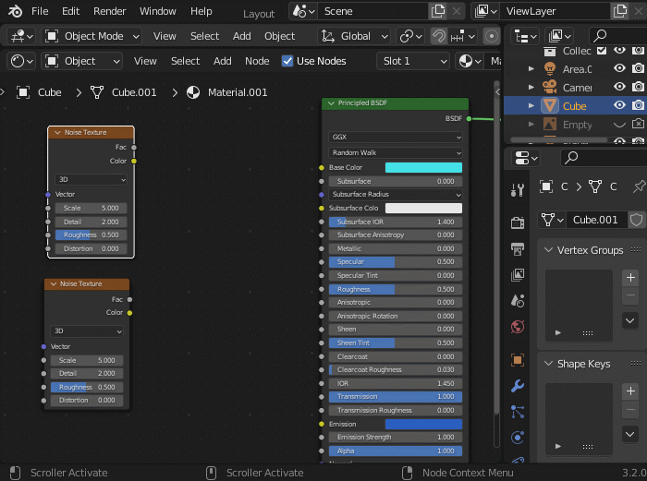The image size is (647, 481).
Task: Disable the Camera render visibility
Action: coord(638,88)
